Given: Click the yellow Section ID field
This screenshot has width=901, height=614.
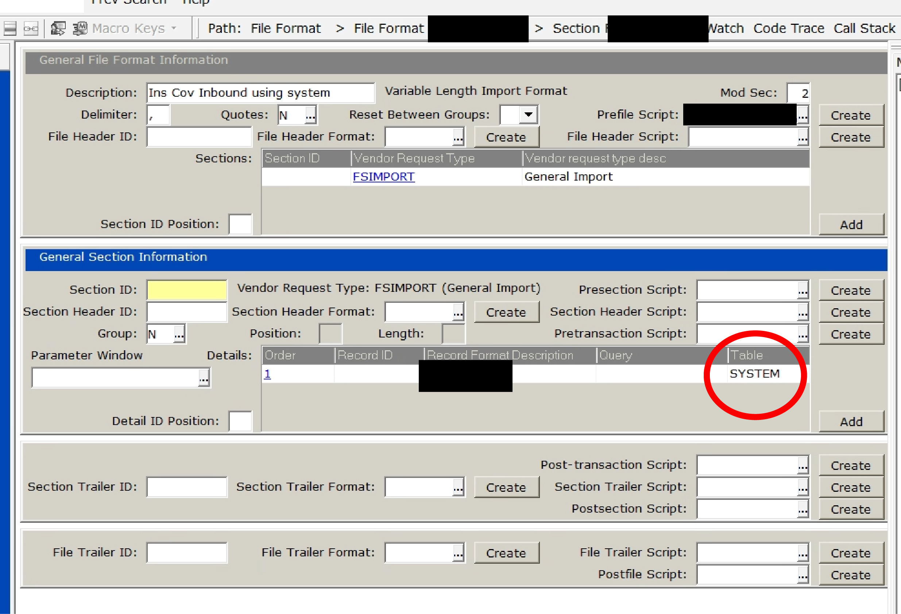Looking at the screenshot, I should (187, 290).
